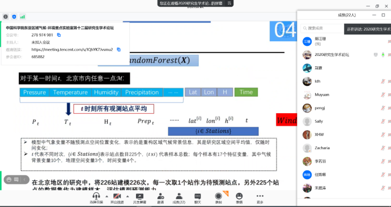Viewport: 391px width, 207px height.
Task: Open the blue shield security icon
Action: 14,16
